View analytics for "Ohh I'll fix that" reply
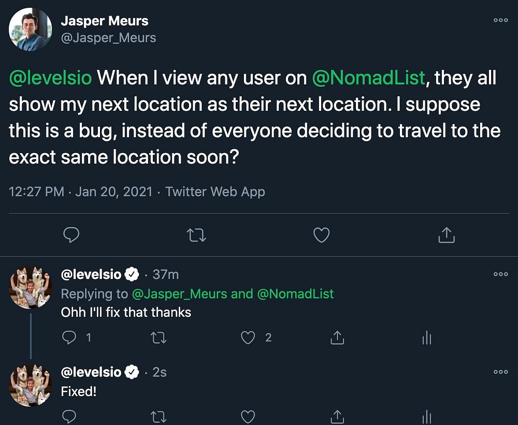 (x=426, y=338)
